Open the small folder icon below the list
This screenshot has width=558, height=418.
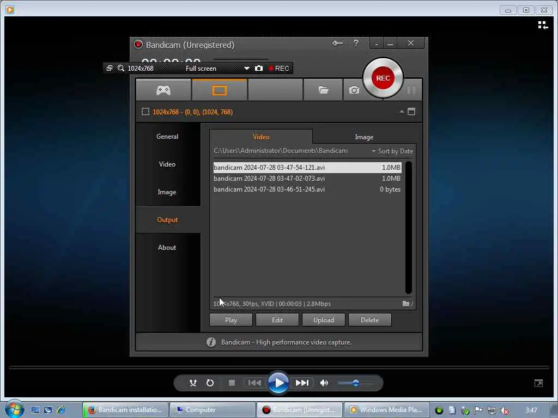[405, 304]
